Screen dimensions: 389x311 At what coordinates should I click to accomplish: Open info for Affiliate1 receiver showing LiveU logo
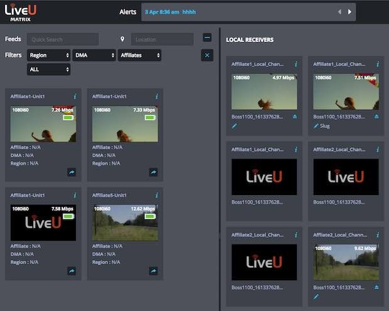(x=296, y=150)
